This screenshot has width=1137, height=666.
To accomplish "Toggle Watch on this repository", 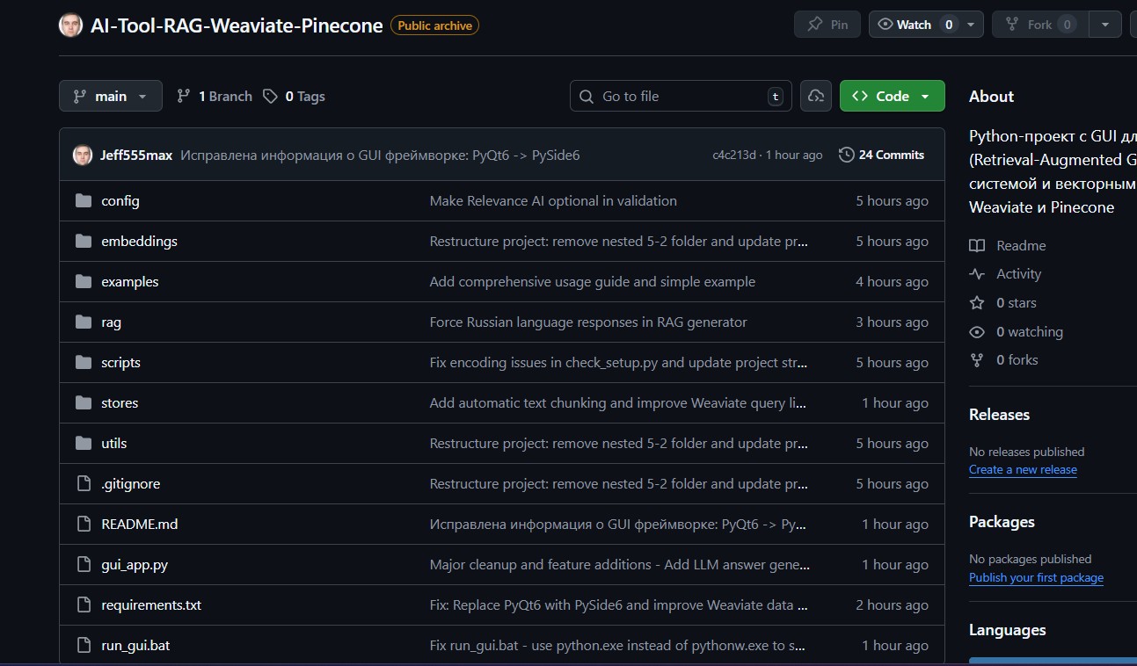I will point(916,25).
